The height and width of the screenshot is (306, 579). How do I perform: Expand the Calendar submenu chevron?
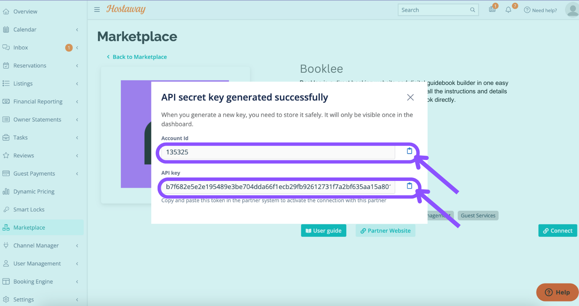(x=77, y=29)
